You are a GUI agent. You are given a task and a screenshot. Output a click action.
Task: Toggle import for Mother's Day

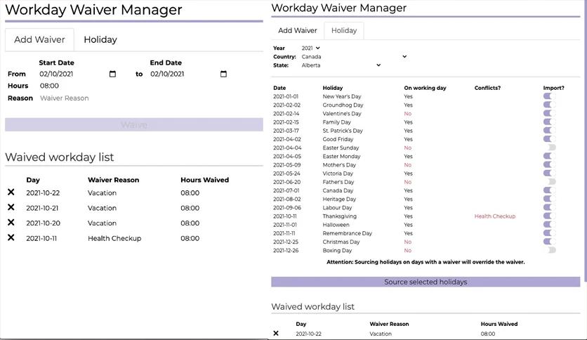(x=550, y=165)
